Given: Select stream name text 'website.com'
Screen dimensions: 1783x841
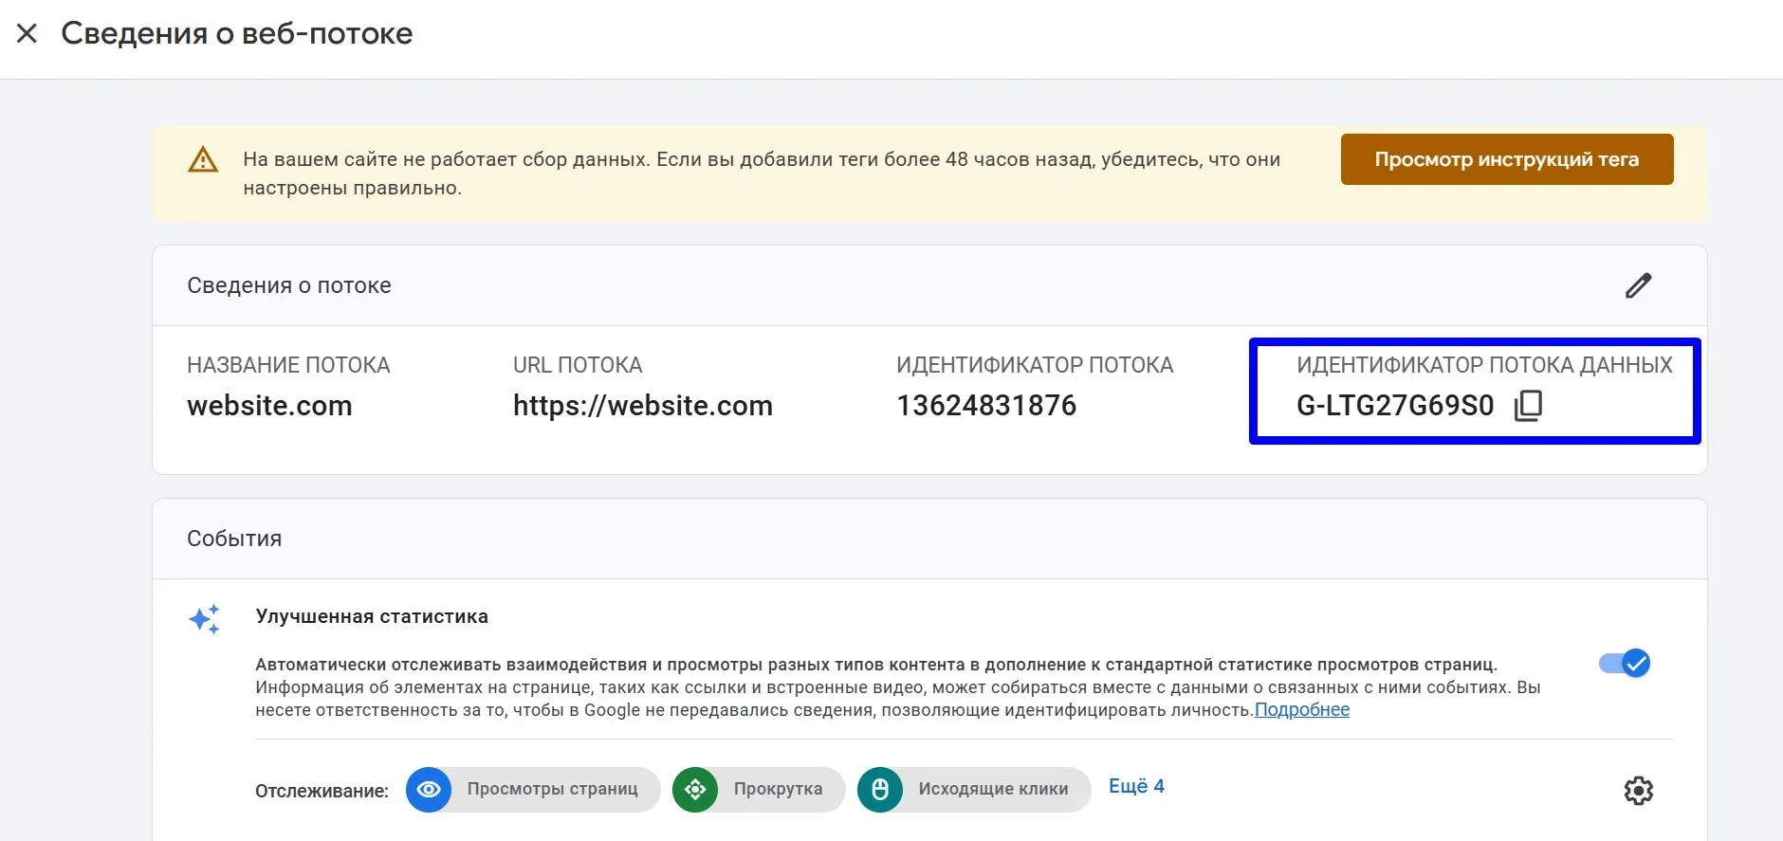Looking at the screenshot, I should pos(269,406).
